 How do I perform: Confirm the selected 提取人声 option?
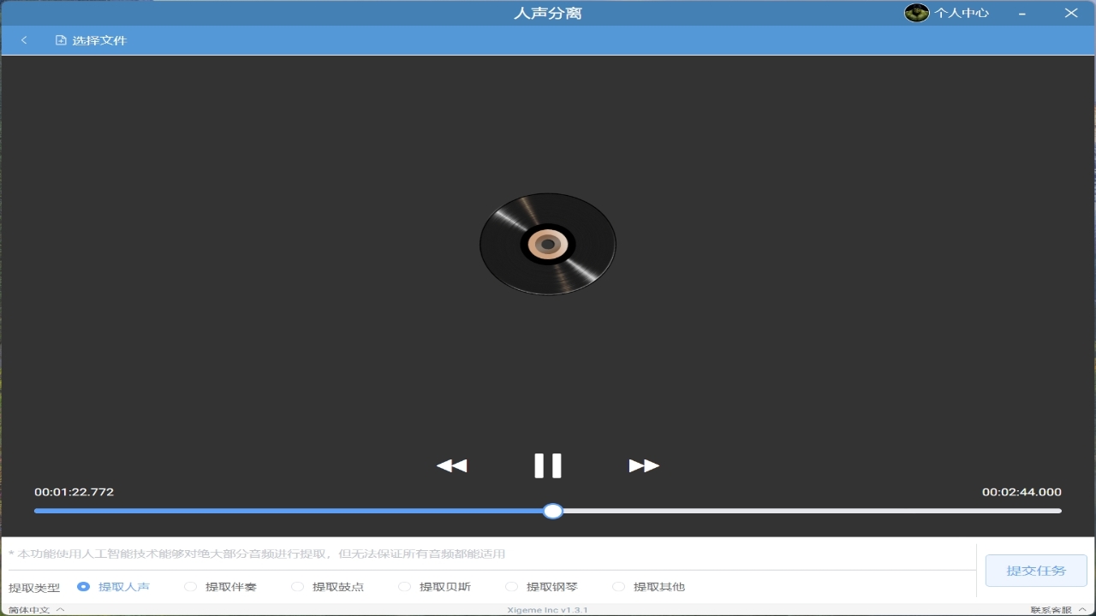pos(83,586)
